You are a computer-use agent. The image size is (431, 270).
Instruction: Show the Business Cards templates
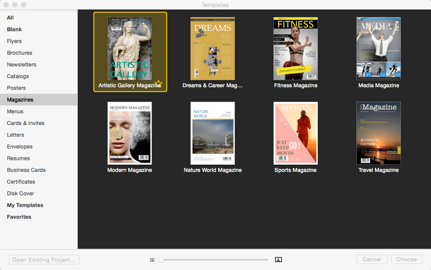point(27,170)
